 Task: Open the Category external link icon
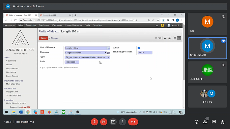108,53
